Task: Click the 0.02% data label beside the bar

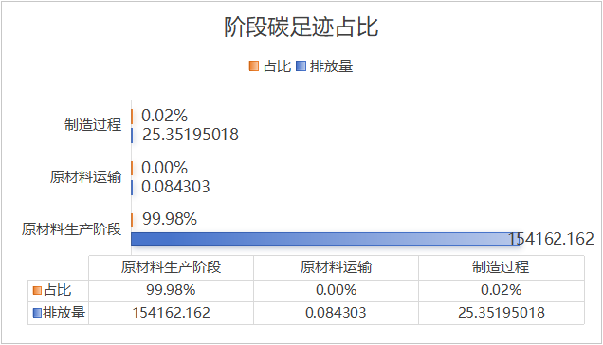Action: [x=164, y=116]
